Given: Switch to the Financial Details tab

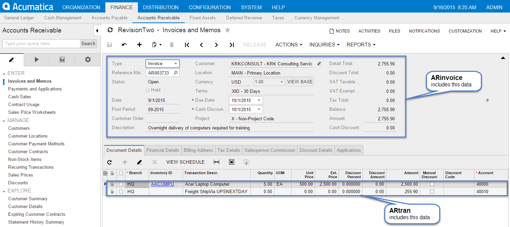Looking at the screenshot, I should click(163, 150).
